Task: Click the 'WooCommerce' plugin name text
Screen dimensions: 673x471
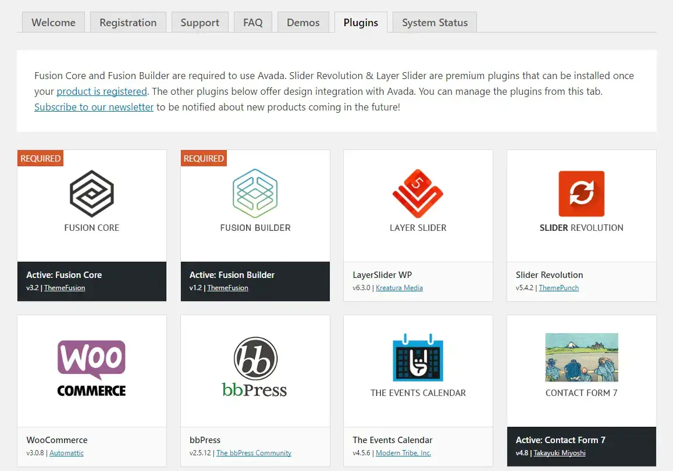Action: pos(56,440)
